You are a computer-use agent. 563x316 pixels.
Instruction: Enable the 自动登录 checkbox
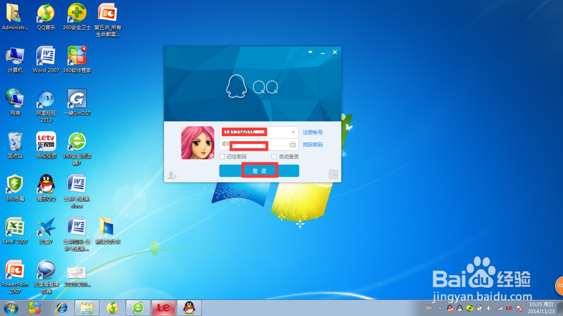[x=274, y=156]
